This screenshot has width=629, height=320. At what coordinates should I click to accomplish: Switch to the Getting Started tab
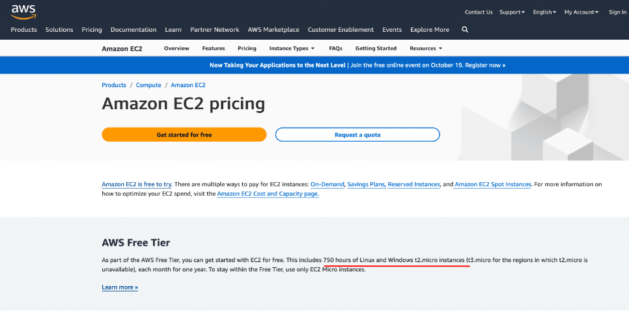376,48
